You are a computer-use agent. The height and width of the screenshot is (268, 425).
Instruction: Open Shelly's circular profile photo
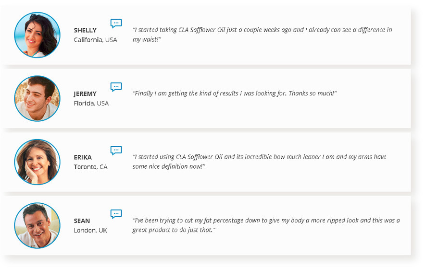coord(37,35)
